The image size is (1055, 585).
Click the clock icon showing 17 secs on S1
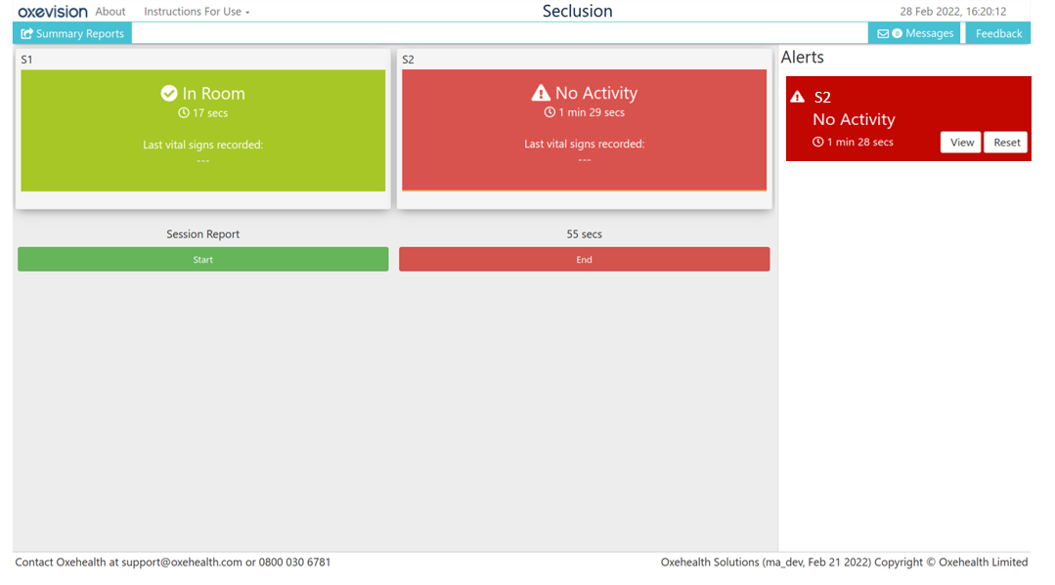click(x=183, y=111)
